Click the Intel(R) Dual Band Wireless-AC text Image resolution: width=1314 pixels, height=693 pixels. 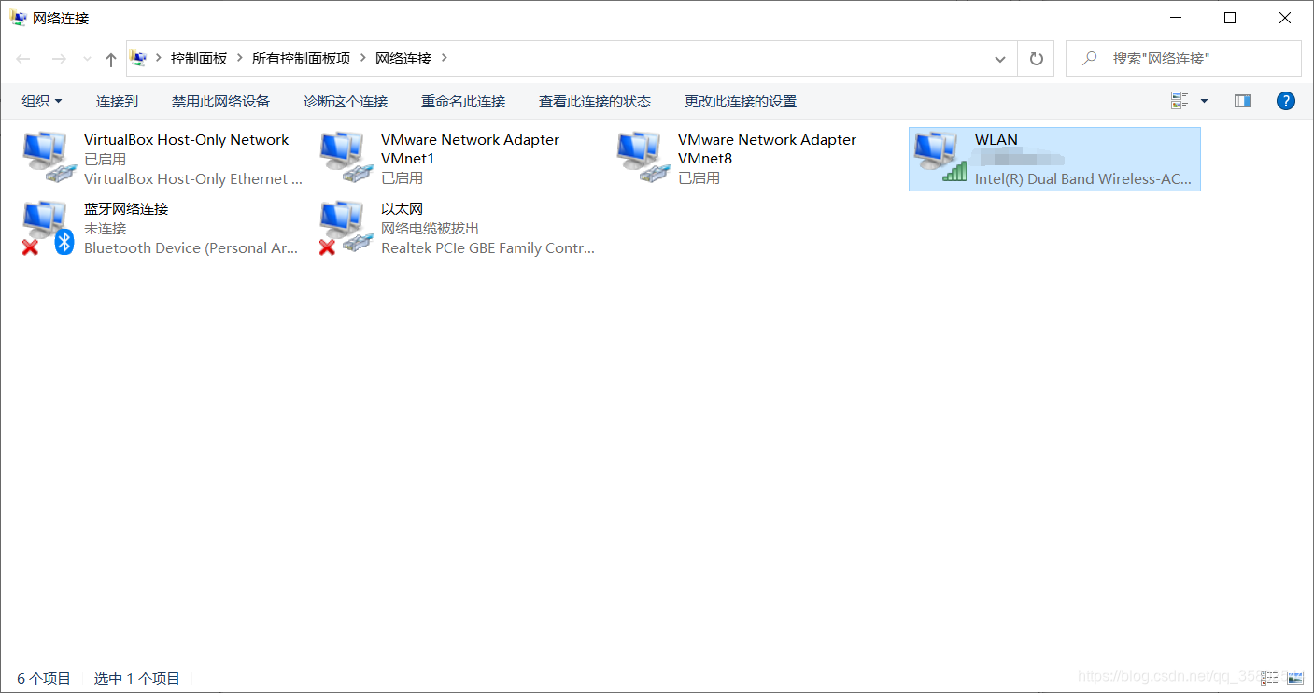pyautogui.click(x=1083, y=179)
